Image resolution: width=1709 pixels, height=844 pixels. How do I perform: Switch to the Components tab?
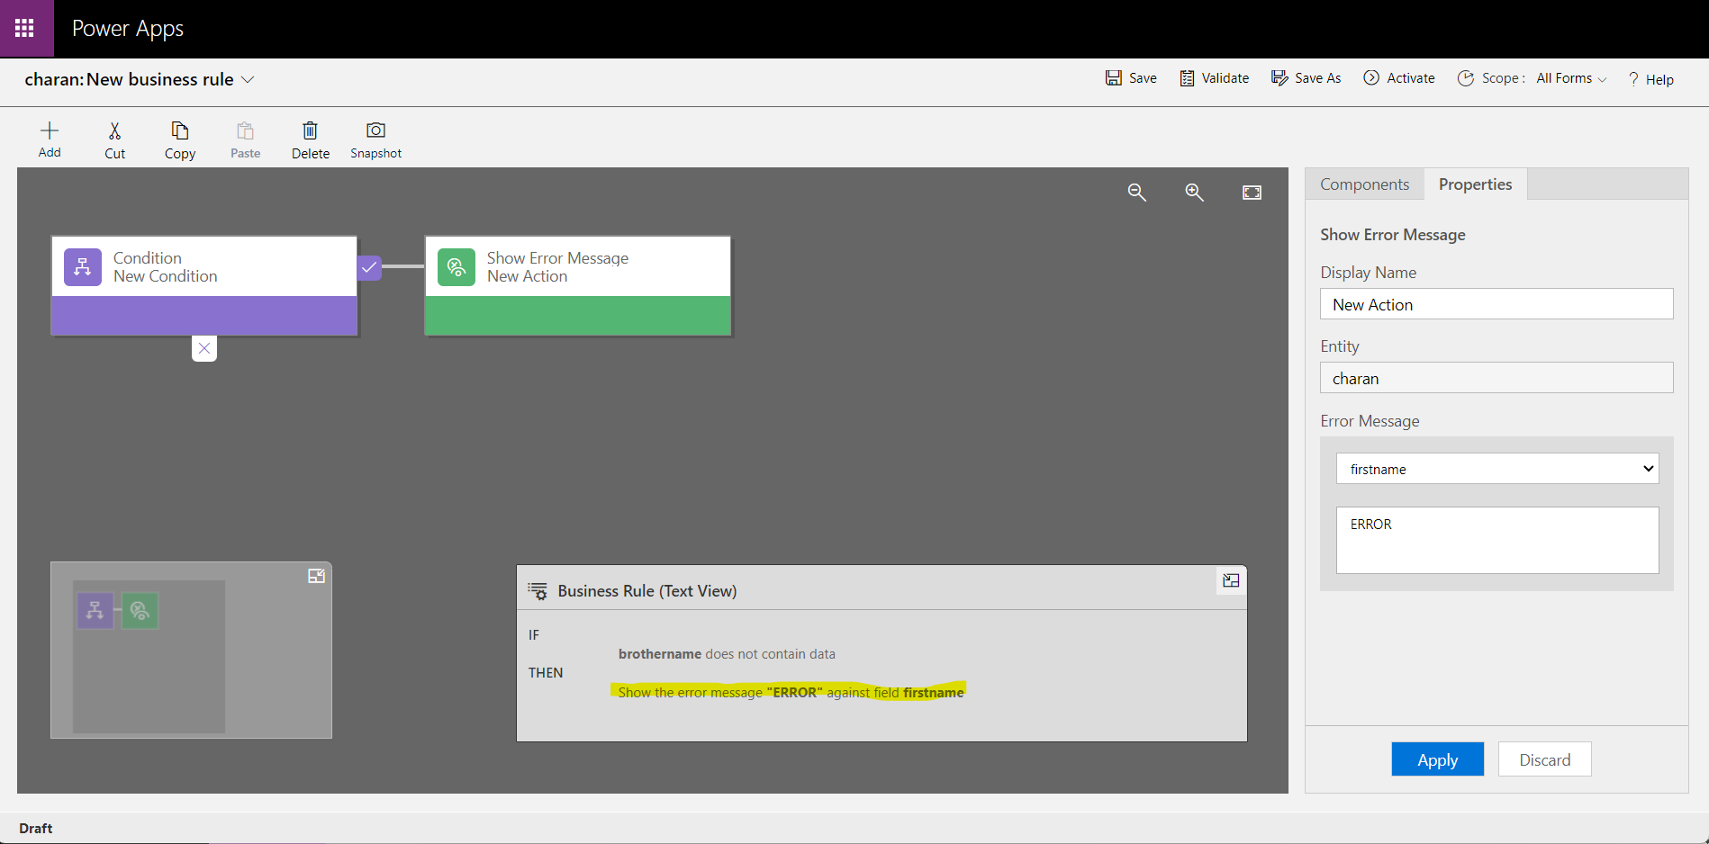point(1364,184)
